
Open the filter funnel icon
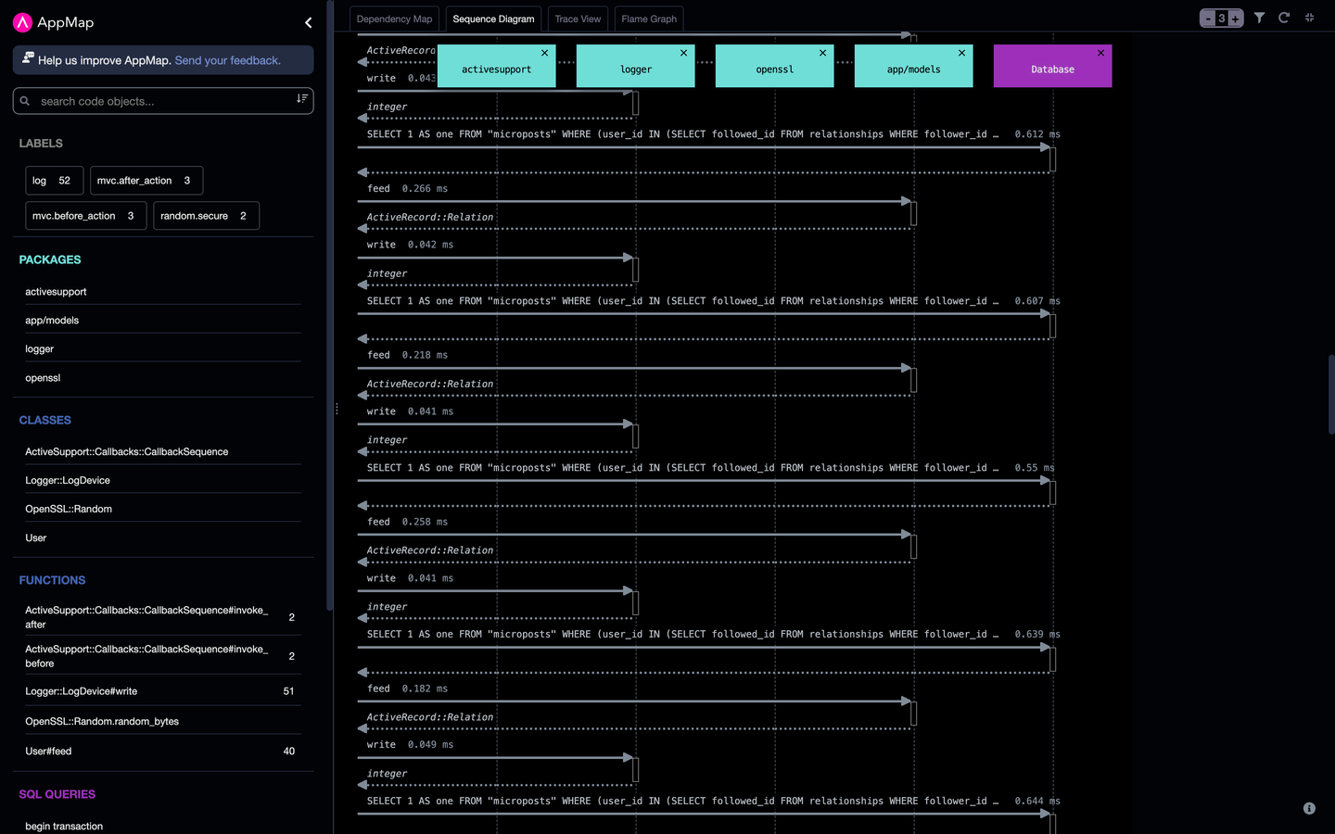click(x=1259, y=18)
